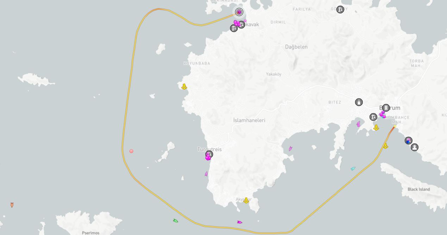Select the purple vessel south of Turgutreis

click(206, 174)
